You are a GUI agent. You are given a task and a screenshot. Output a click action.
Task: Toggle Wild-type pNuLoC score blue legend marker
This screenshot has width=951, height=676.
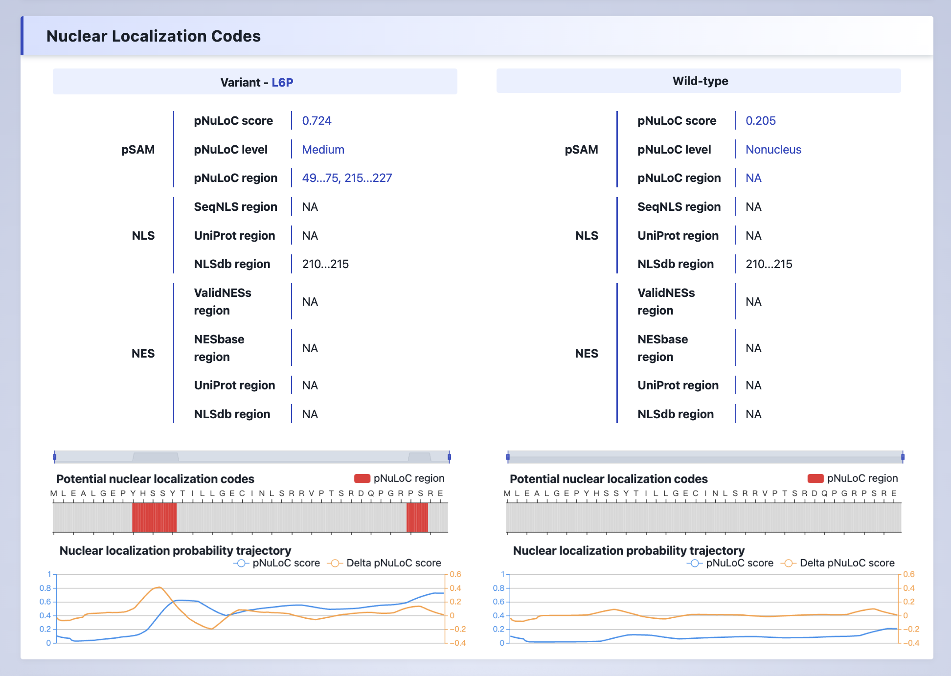694,563
